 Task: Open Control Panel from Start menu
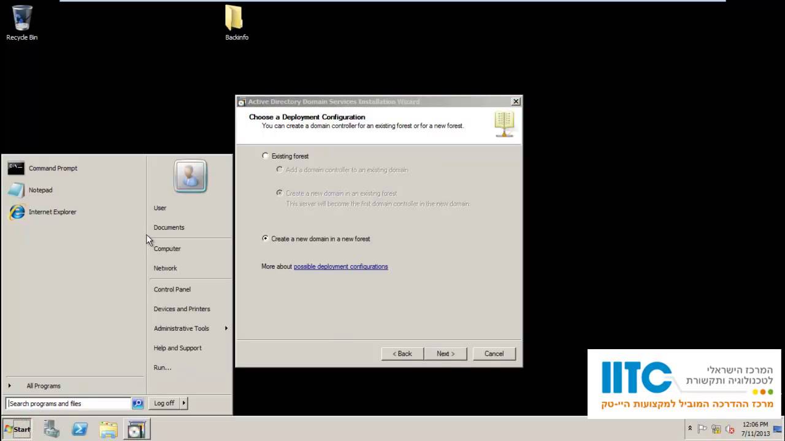pos(172,290)
